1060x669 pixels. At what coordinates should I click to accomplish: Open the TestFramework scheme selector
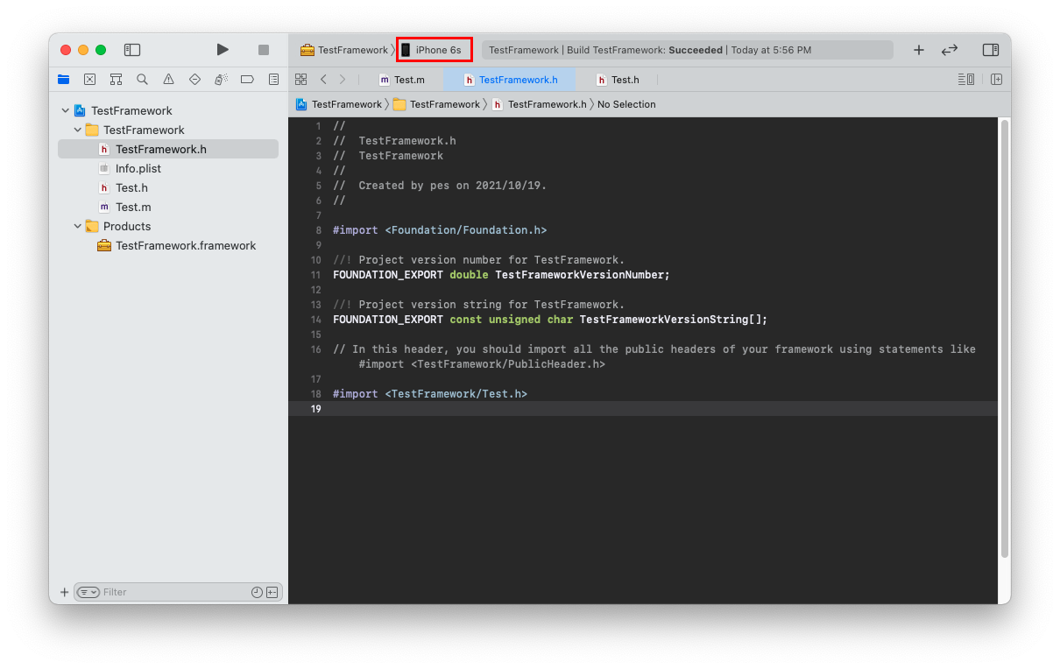(x=344, y=50)
